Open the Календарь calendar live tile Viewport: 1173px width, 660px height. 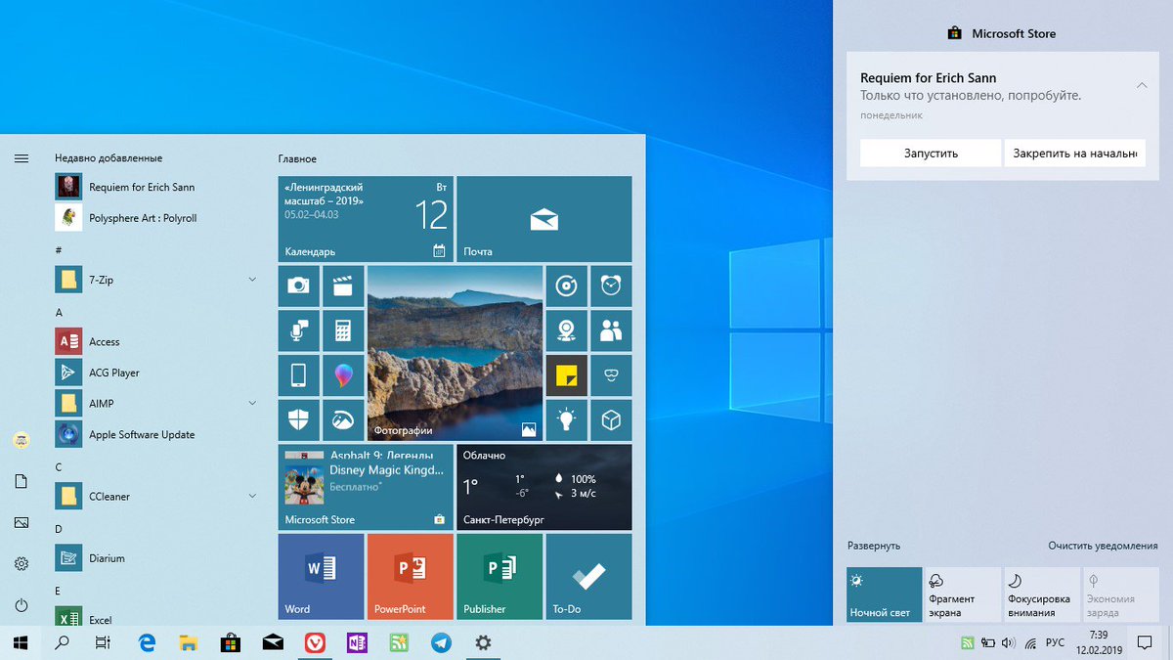[366, 219]
